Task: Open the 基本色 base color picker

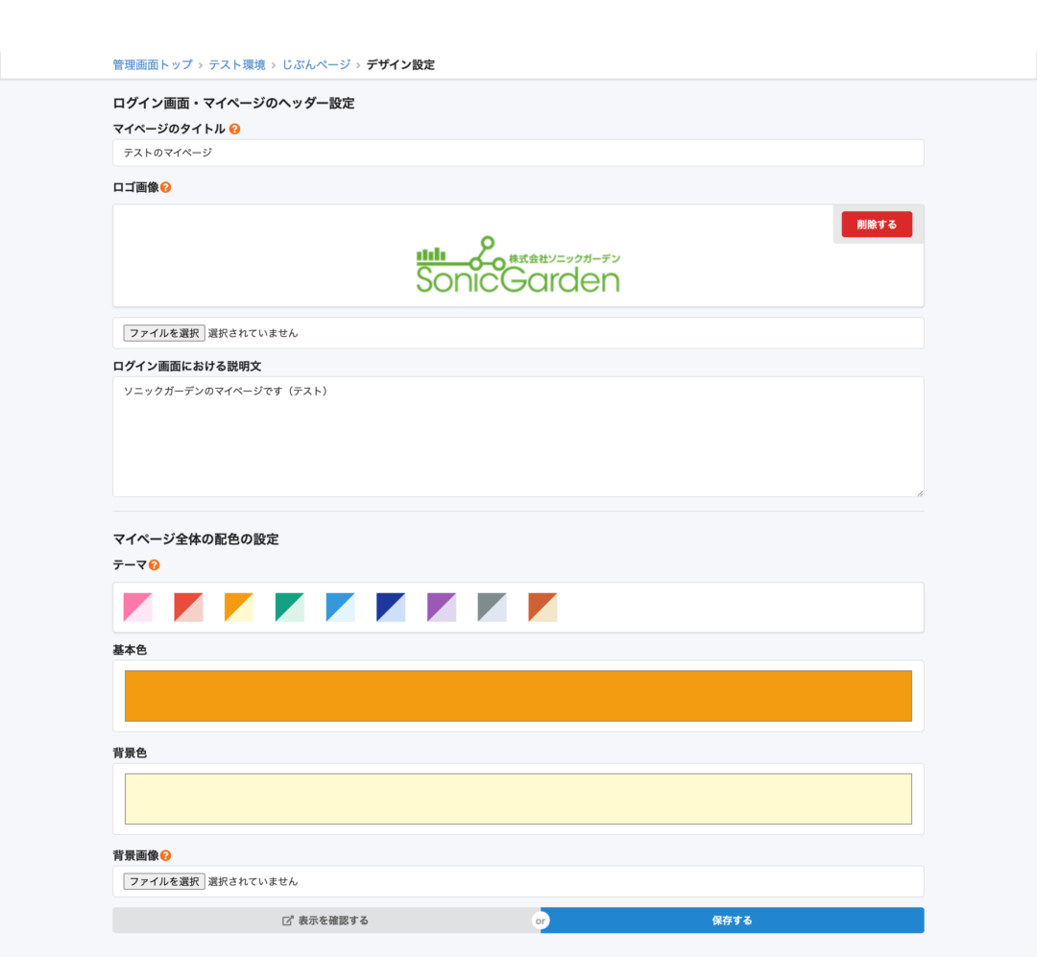Action: point(518,695)
